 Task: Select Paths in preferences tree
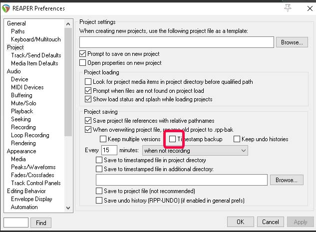pyautogui.click(x=18, y=31)
